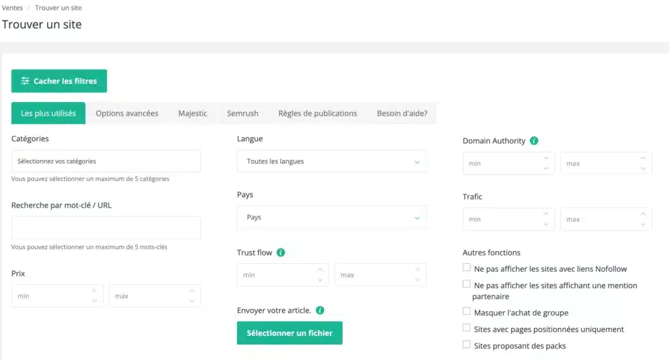
Task: Expand the Pays dropdown
Action: coord(332,217)
